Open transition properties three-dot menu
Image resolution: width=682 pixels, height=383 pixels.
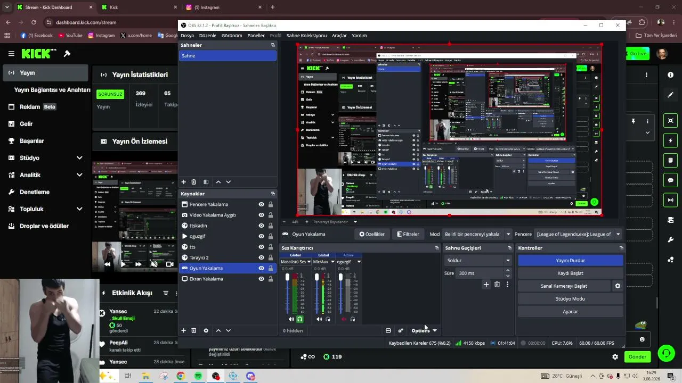(x=507, y=285)
